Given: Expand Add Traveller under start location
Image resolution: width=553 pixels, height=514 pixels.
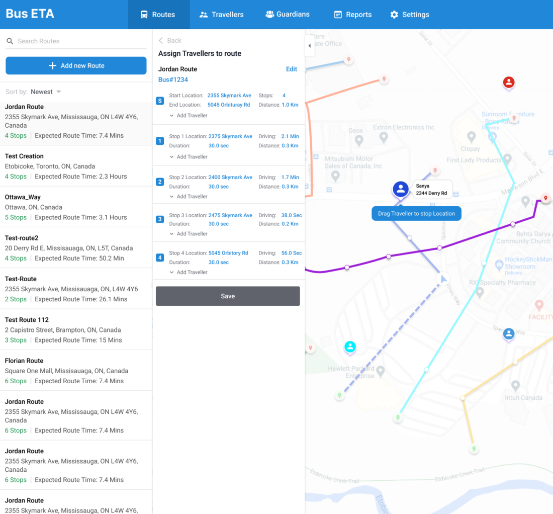Looking at the screenshot, I should point(189,116).
